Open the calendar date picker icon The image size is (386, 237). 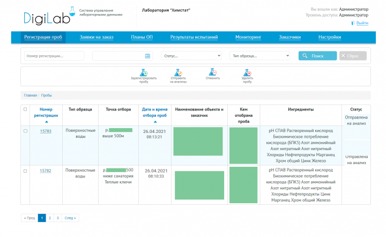[x=147, y=56]
